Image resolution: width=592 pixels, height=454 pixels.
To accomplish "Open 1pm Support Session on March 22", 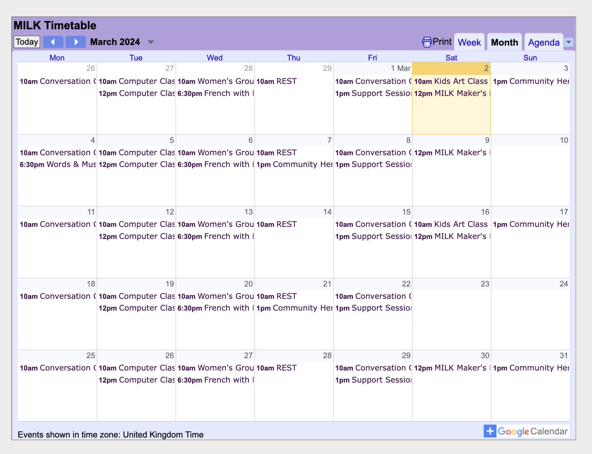I will (x=373, y=308).
